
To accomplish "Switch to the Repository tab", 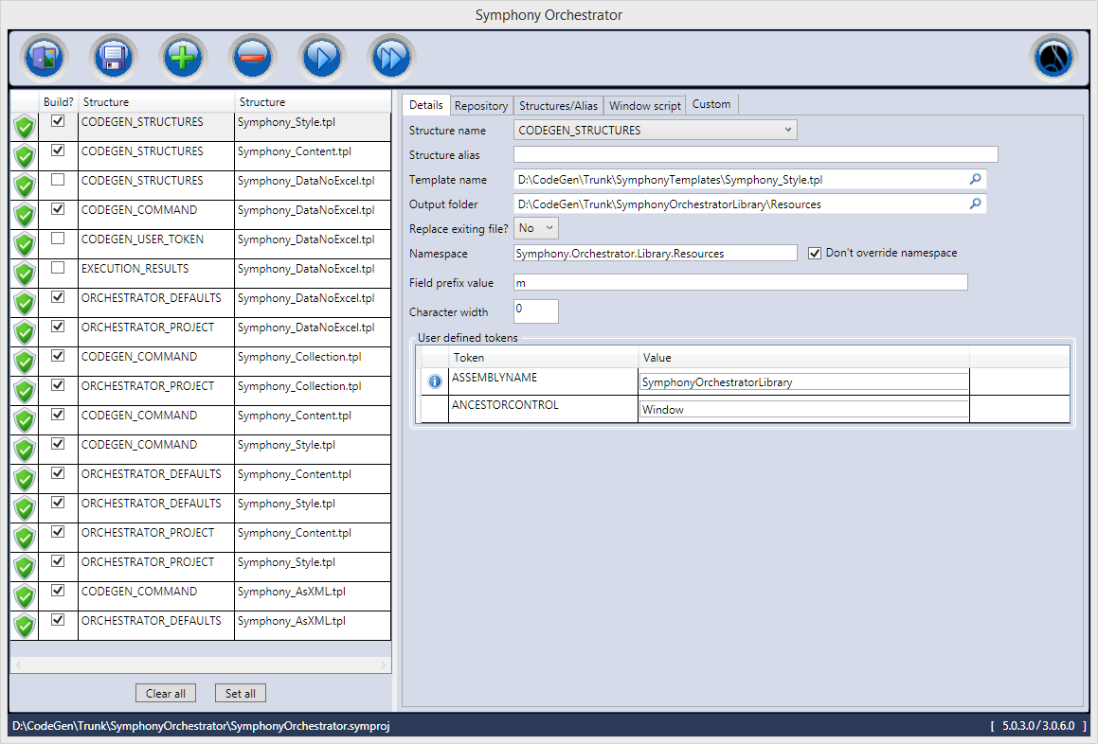I will coord(480,105).
